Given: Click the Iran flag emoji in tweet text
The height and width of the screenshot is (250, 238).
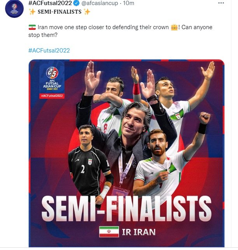Looking at the screenshot, I should click(32, 27).
